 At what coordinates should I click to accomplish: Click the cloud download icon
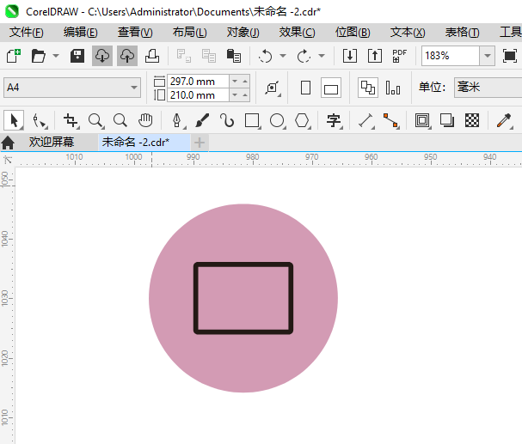(102, 56)
